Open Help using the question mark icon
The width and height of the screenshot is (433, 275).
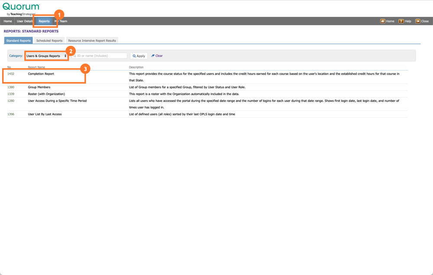click(x=401, y=21)
